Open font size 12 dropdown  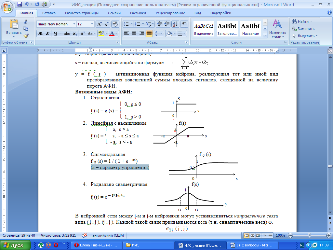click(x=92, y=24)
